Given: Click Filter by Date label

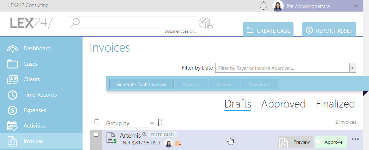Looking at the screenshot, I should 197,68.
